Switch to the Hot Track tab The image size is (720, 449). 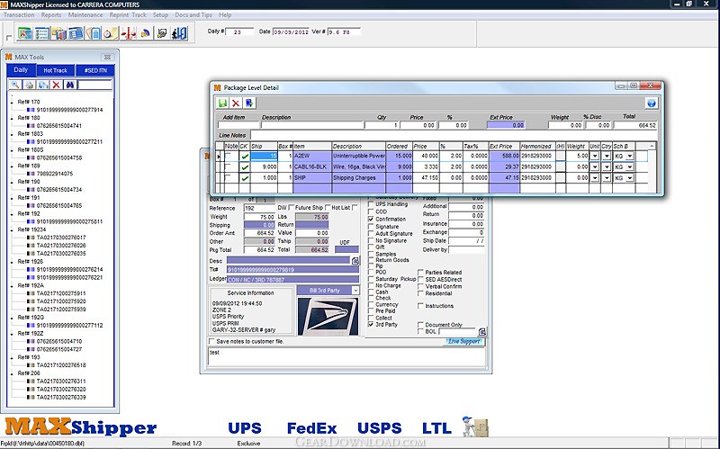(x=56, y=70)
